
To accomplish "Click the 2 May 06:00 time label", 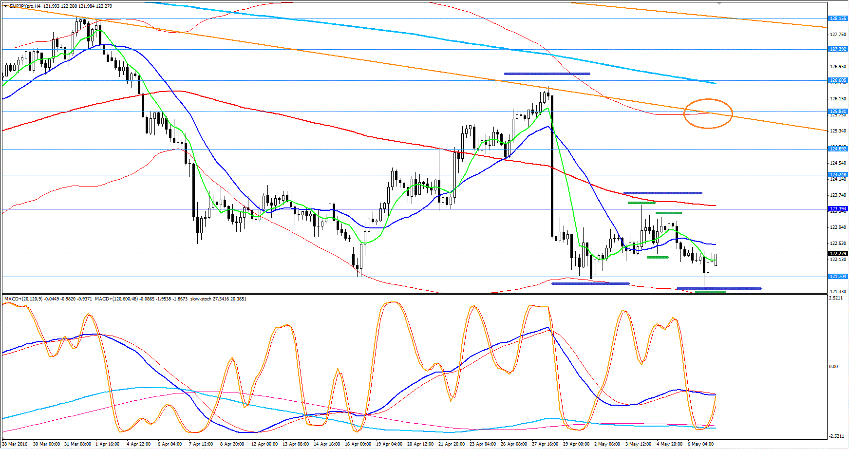I will [x=607, y=444].
